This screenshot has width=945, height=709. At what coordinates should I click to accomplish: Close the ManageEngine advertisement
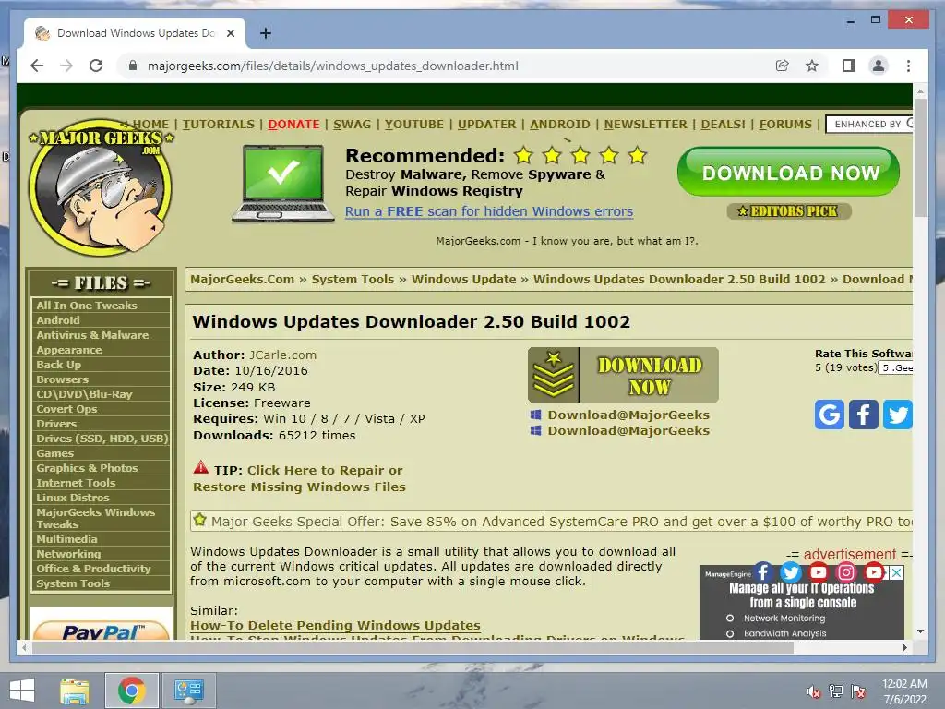click(x=897, y=572)
